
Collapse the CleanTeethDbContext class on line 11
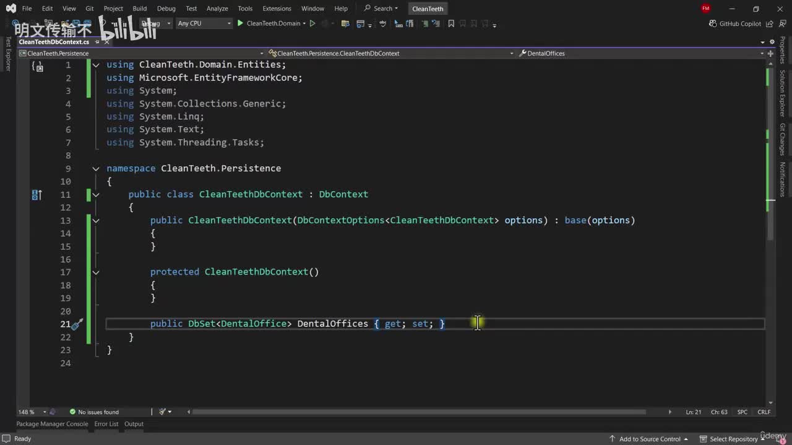[x=96, y=195]
